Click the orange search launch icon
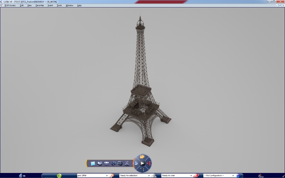The image size is (285, 178). [112, 175]
